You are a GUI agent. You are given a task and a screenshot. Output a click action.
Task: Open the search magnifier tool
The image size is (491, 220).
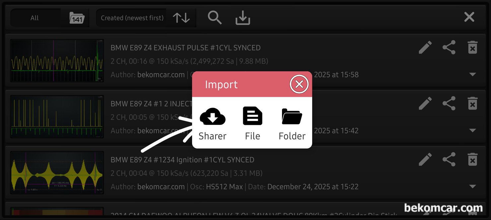click(x=215, y=17)
